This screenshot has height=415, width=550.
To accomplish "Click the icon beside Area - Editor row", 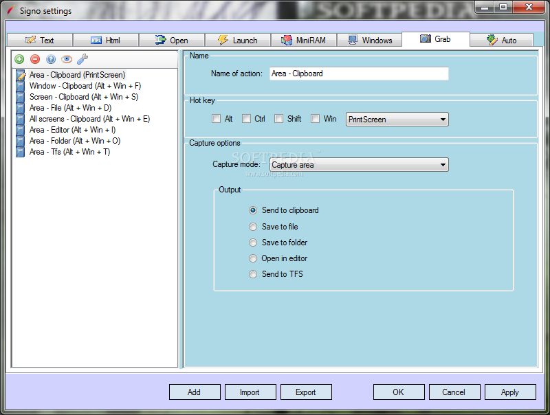I will point(21,130).
